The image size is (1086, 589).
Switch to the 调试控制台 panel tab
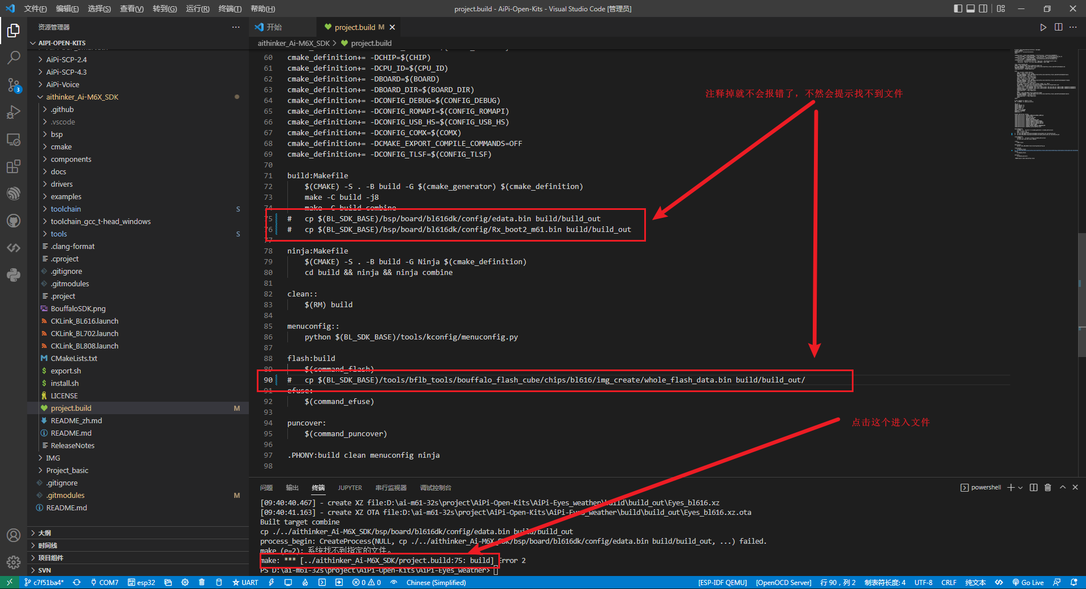point(436,488)
